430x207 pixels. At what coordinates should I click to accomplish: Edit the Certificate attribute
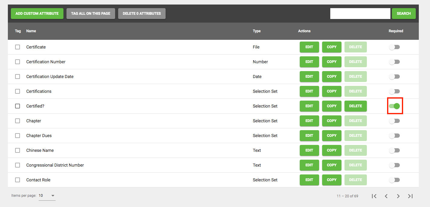click(x=309, y=47)
